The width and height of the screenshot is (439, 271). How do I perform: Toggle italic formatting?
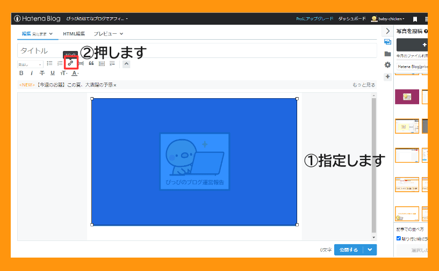coord(32,74)
